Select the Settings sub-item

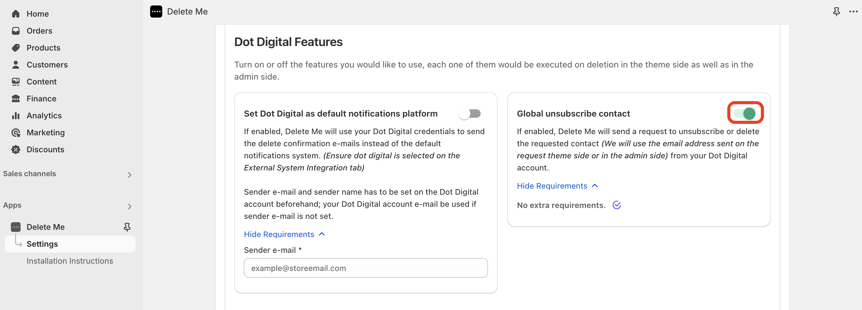[70, 244]
